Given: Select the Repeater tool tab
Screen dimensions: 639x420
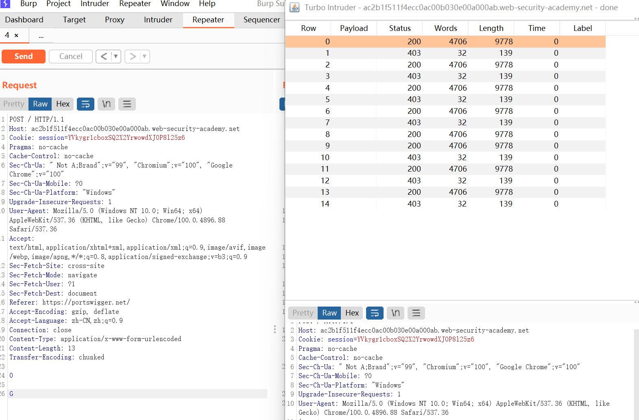Looking at the screenshot, I should 208,20.
